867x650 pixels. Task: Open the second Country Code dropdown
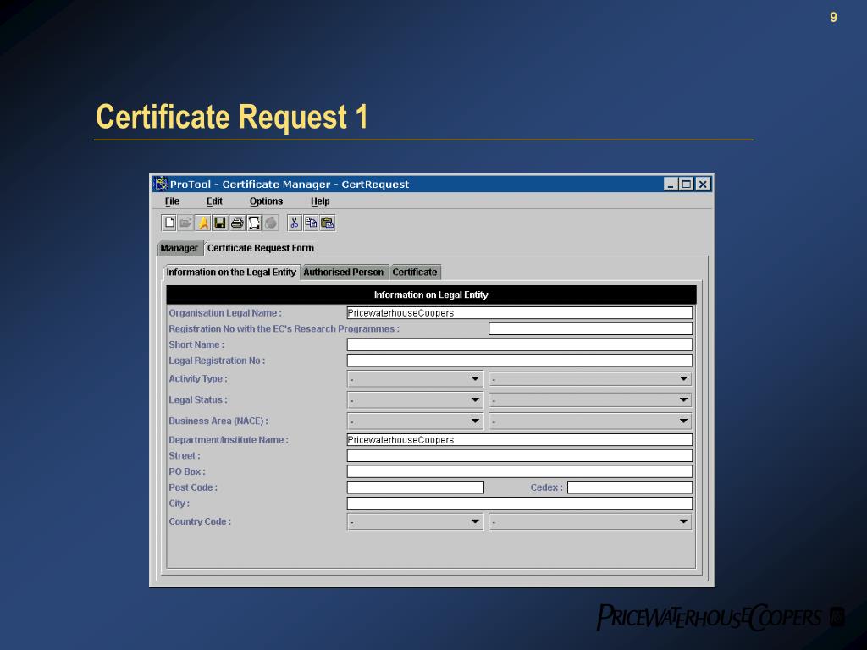click(x=590, y=521)
